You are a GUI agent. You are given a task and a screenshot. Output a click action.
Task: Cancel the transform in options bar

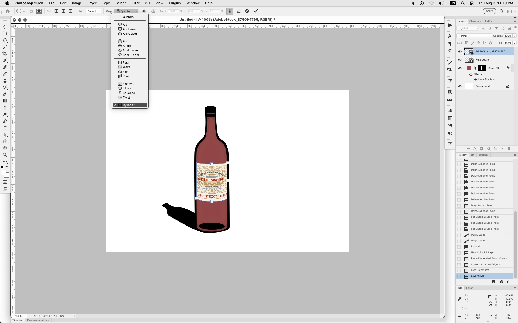coord(247,11)
